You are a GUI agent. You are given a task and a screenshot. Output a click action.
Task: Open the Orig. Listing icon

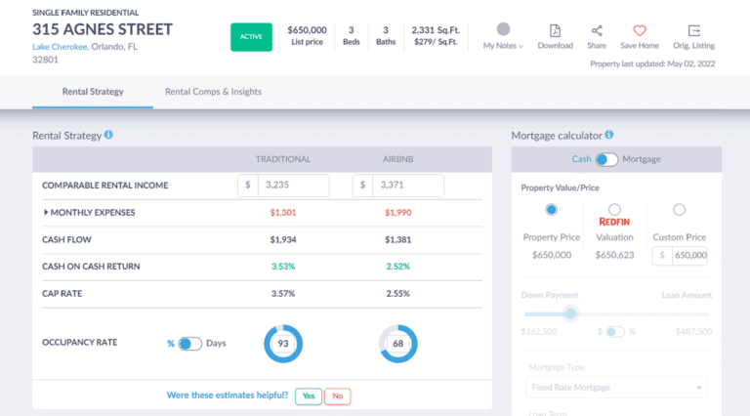[694, 30]
